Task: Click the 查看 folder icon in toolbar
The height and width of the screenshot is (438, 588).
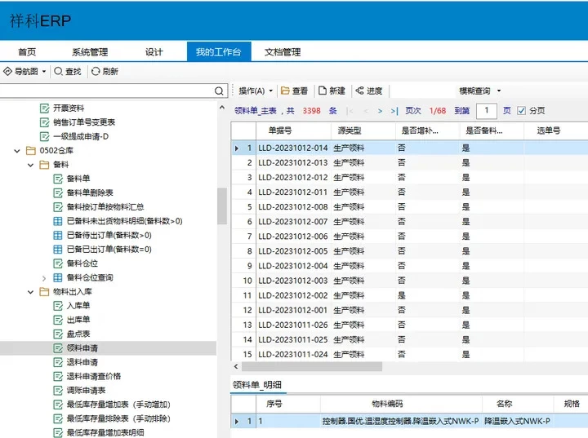Action: point(285,91)
